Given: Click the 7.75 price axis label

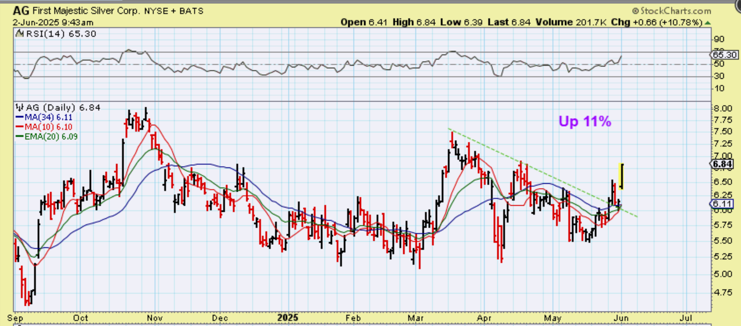Looking at the screenshot, I should [723, 120].
